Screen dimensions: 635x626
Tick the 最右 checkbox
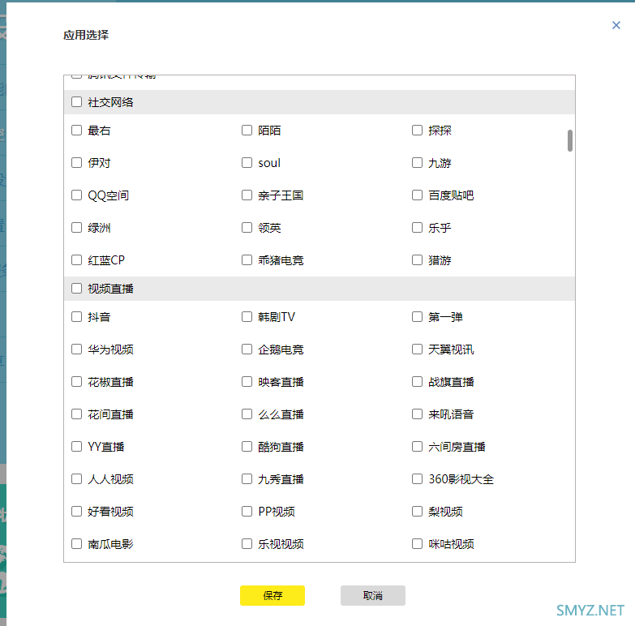click(76, 130)
